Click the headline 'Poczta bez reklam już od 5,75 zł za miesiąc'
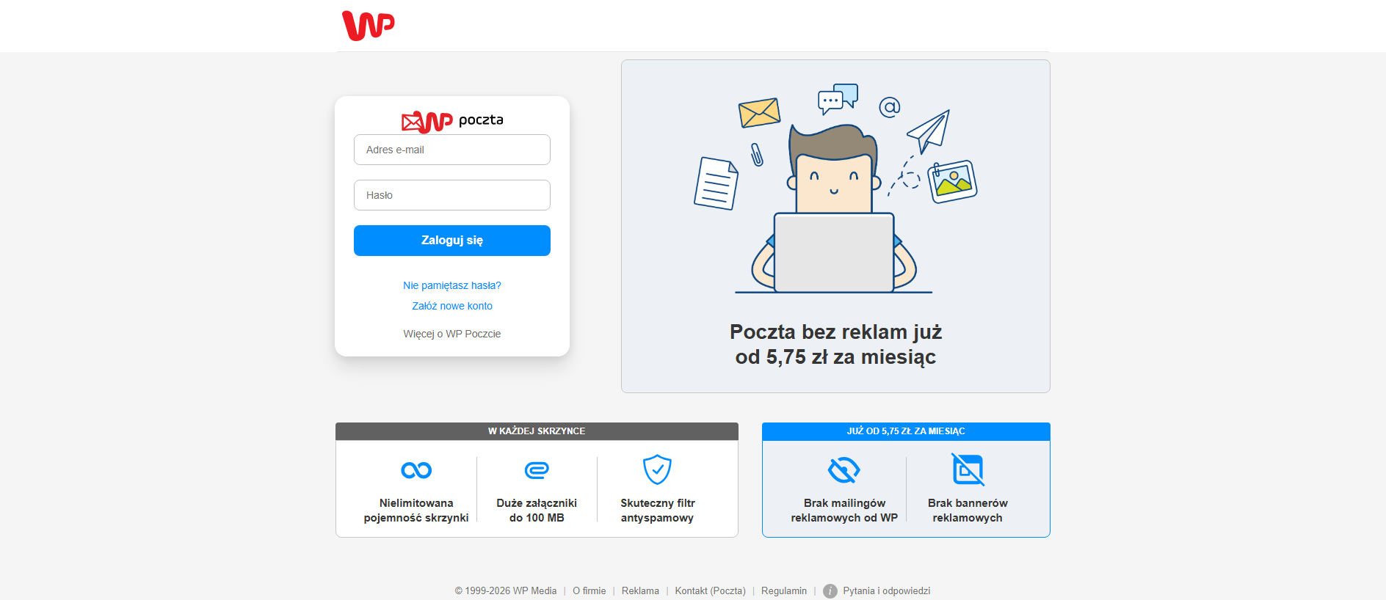 [835, 344]
